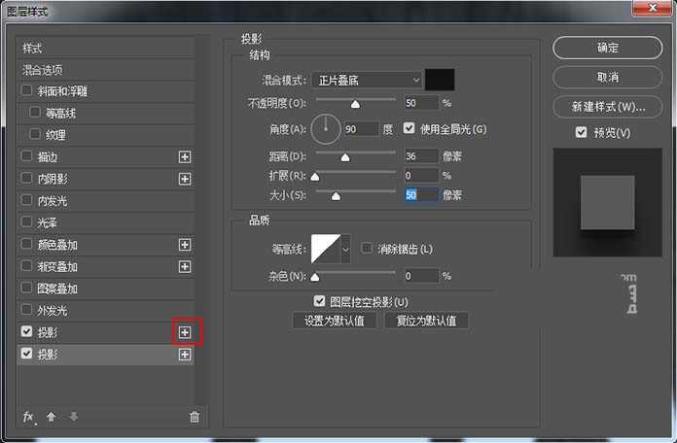This screenshot has height=443, width=677.
Task: Open the 等高线 contour picker arrow
Action: pos(345,249)
